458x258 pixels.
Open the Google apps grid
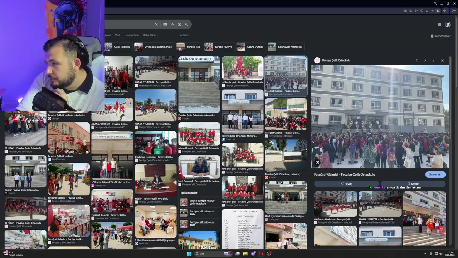[x=439, y=24]
